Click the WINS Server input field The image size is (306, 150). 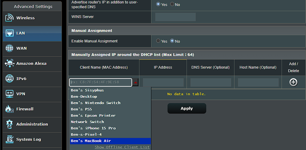tap(175, 17)
